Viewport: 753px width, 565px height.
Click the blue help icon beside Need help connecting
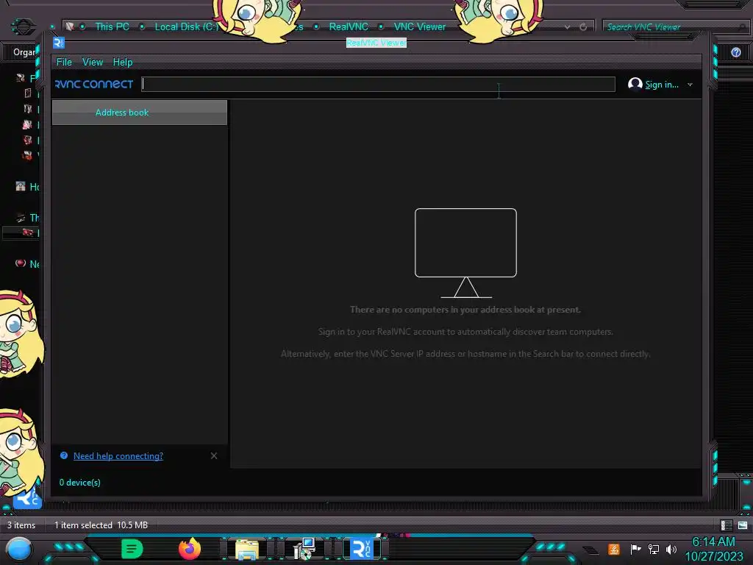click(x=64, y=455)
